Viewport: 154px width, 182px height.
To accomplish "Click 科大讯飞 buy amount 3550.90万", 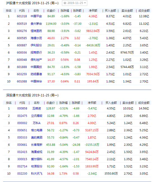I will point(111,174).
